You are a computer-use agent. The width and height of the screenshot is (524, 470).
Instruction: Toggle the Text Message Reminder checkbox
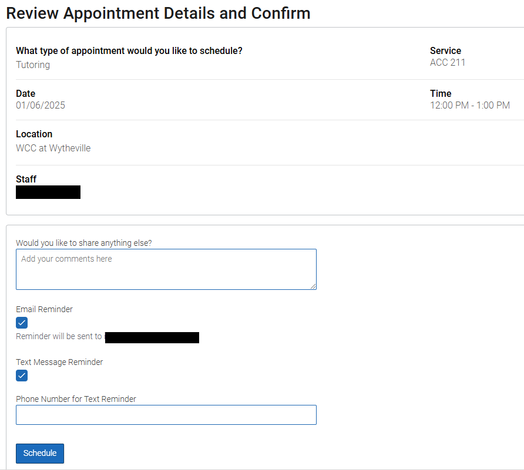point(22,375)
